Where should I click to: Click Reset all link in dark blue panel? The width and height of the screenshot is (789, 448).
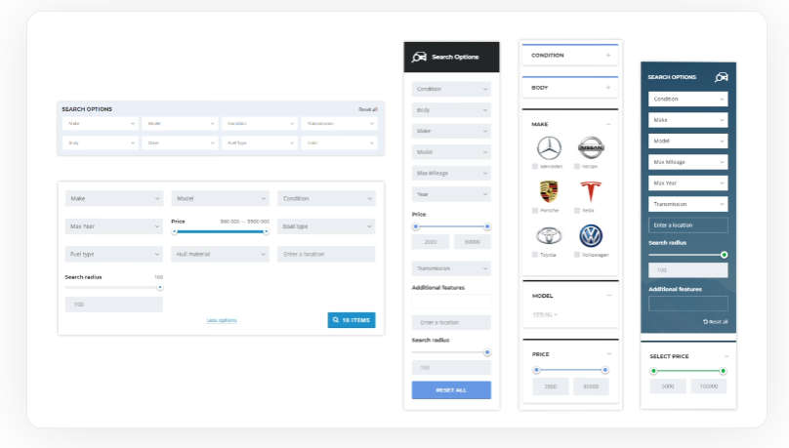click(716, 322)
